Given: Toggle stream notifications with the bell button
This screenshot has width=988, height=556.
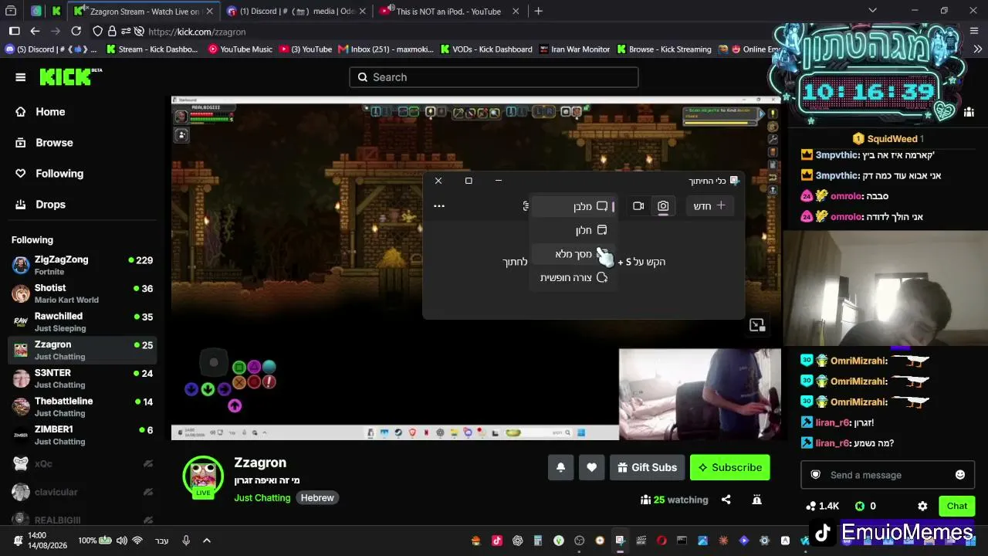Looking at the screenshot, I should (561, 467).
